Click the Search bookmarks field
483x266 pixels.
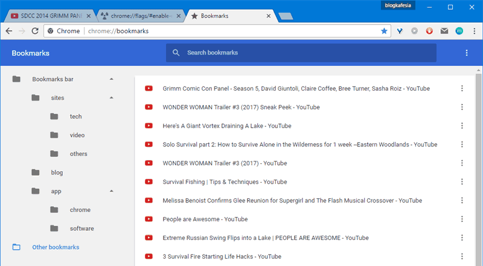301,53
